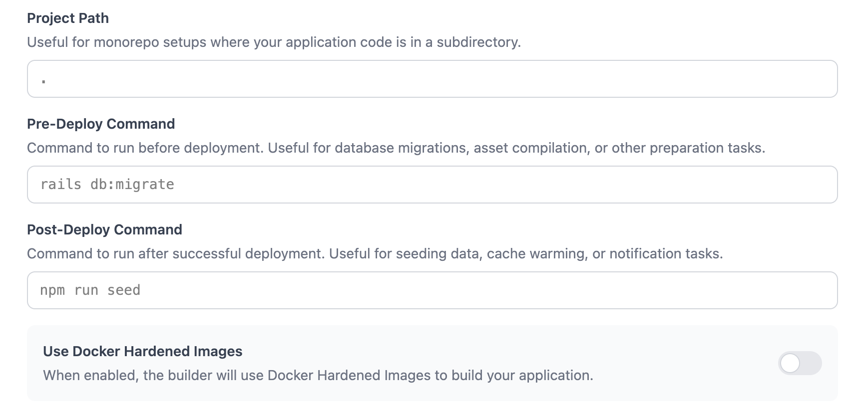The height and width of the screenshot is (420, 865).
Task: Click the "Post-Deploy Command" heading label
Action: (x=104, y=229)
